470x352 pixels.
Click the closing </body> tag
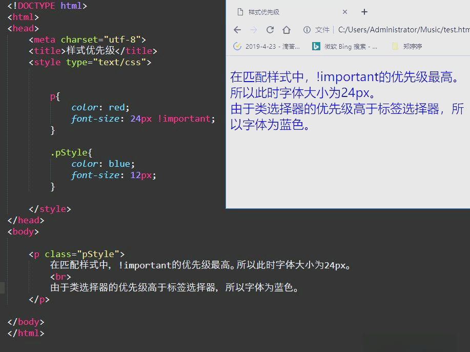click(26, 322)
